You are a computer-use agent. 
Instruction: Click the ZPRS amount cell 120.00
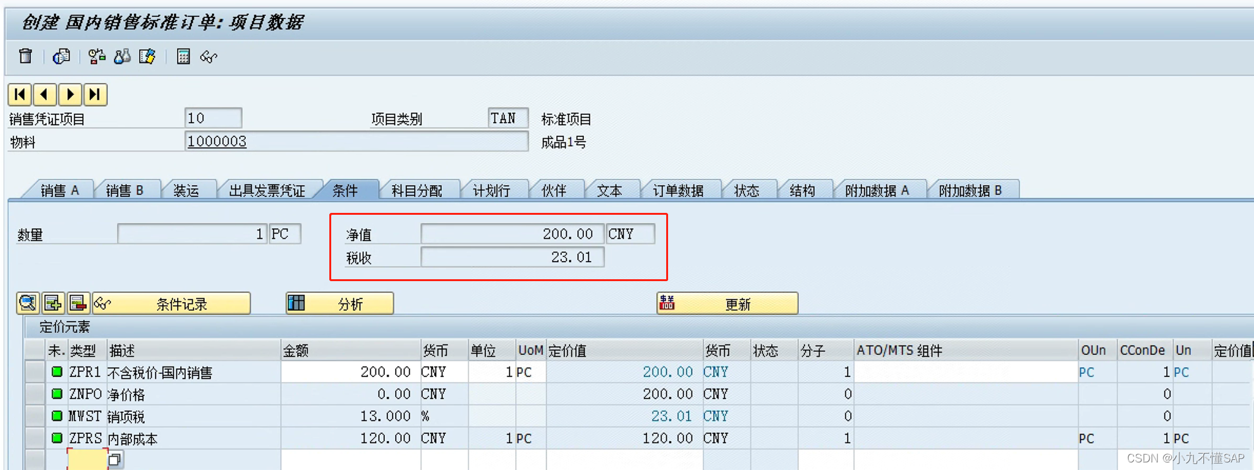pyautogui.click(x=350, y=438)
